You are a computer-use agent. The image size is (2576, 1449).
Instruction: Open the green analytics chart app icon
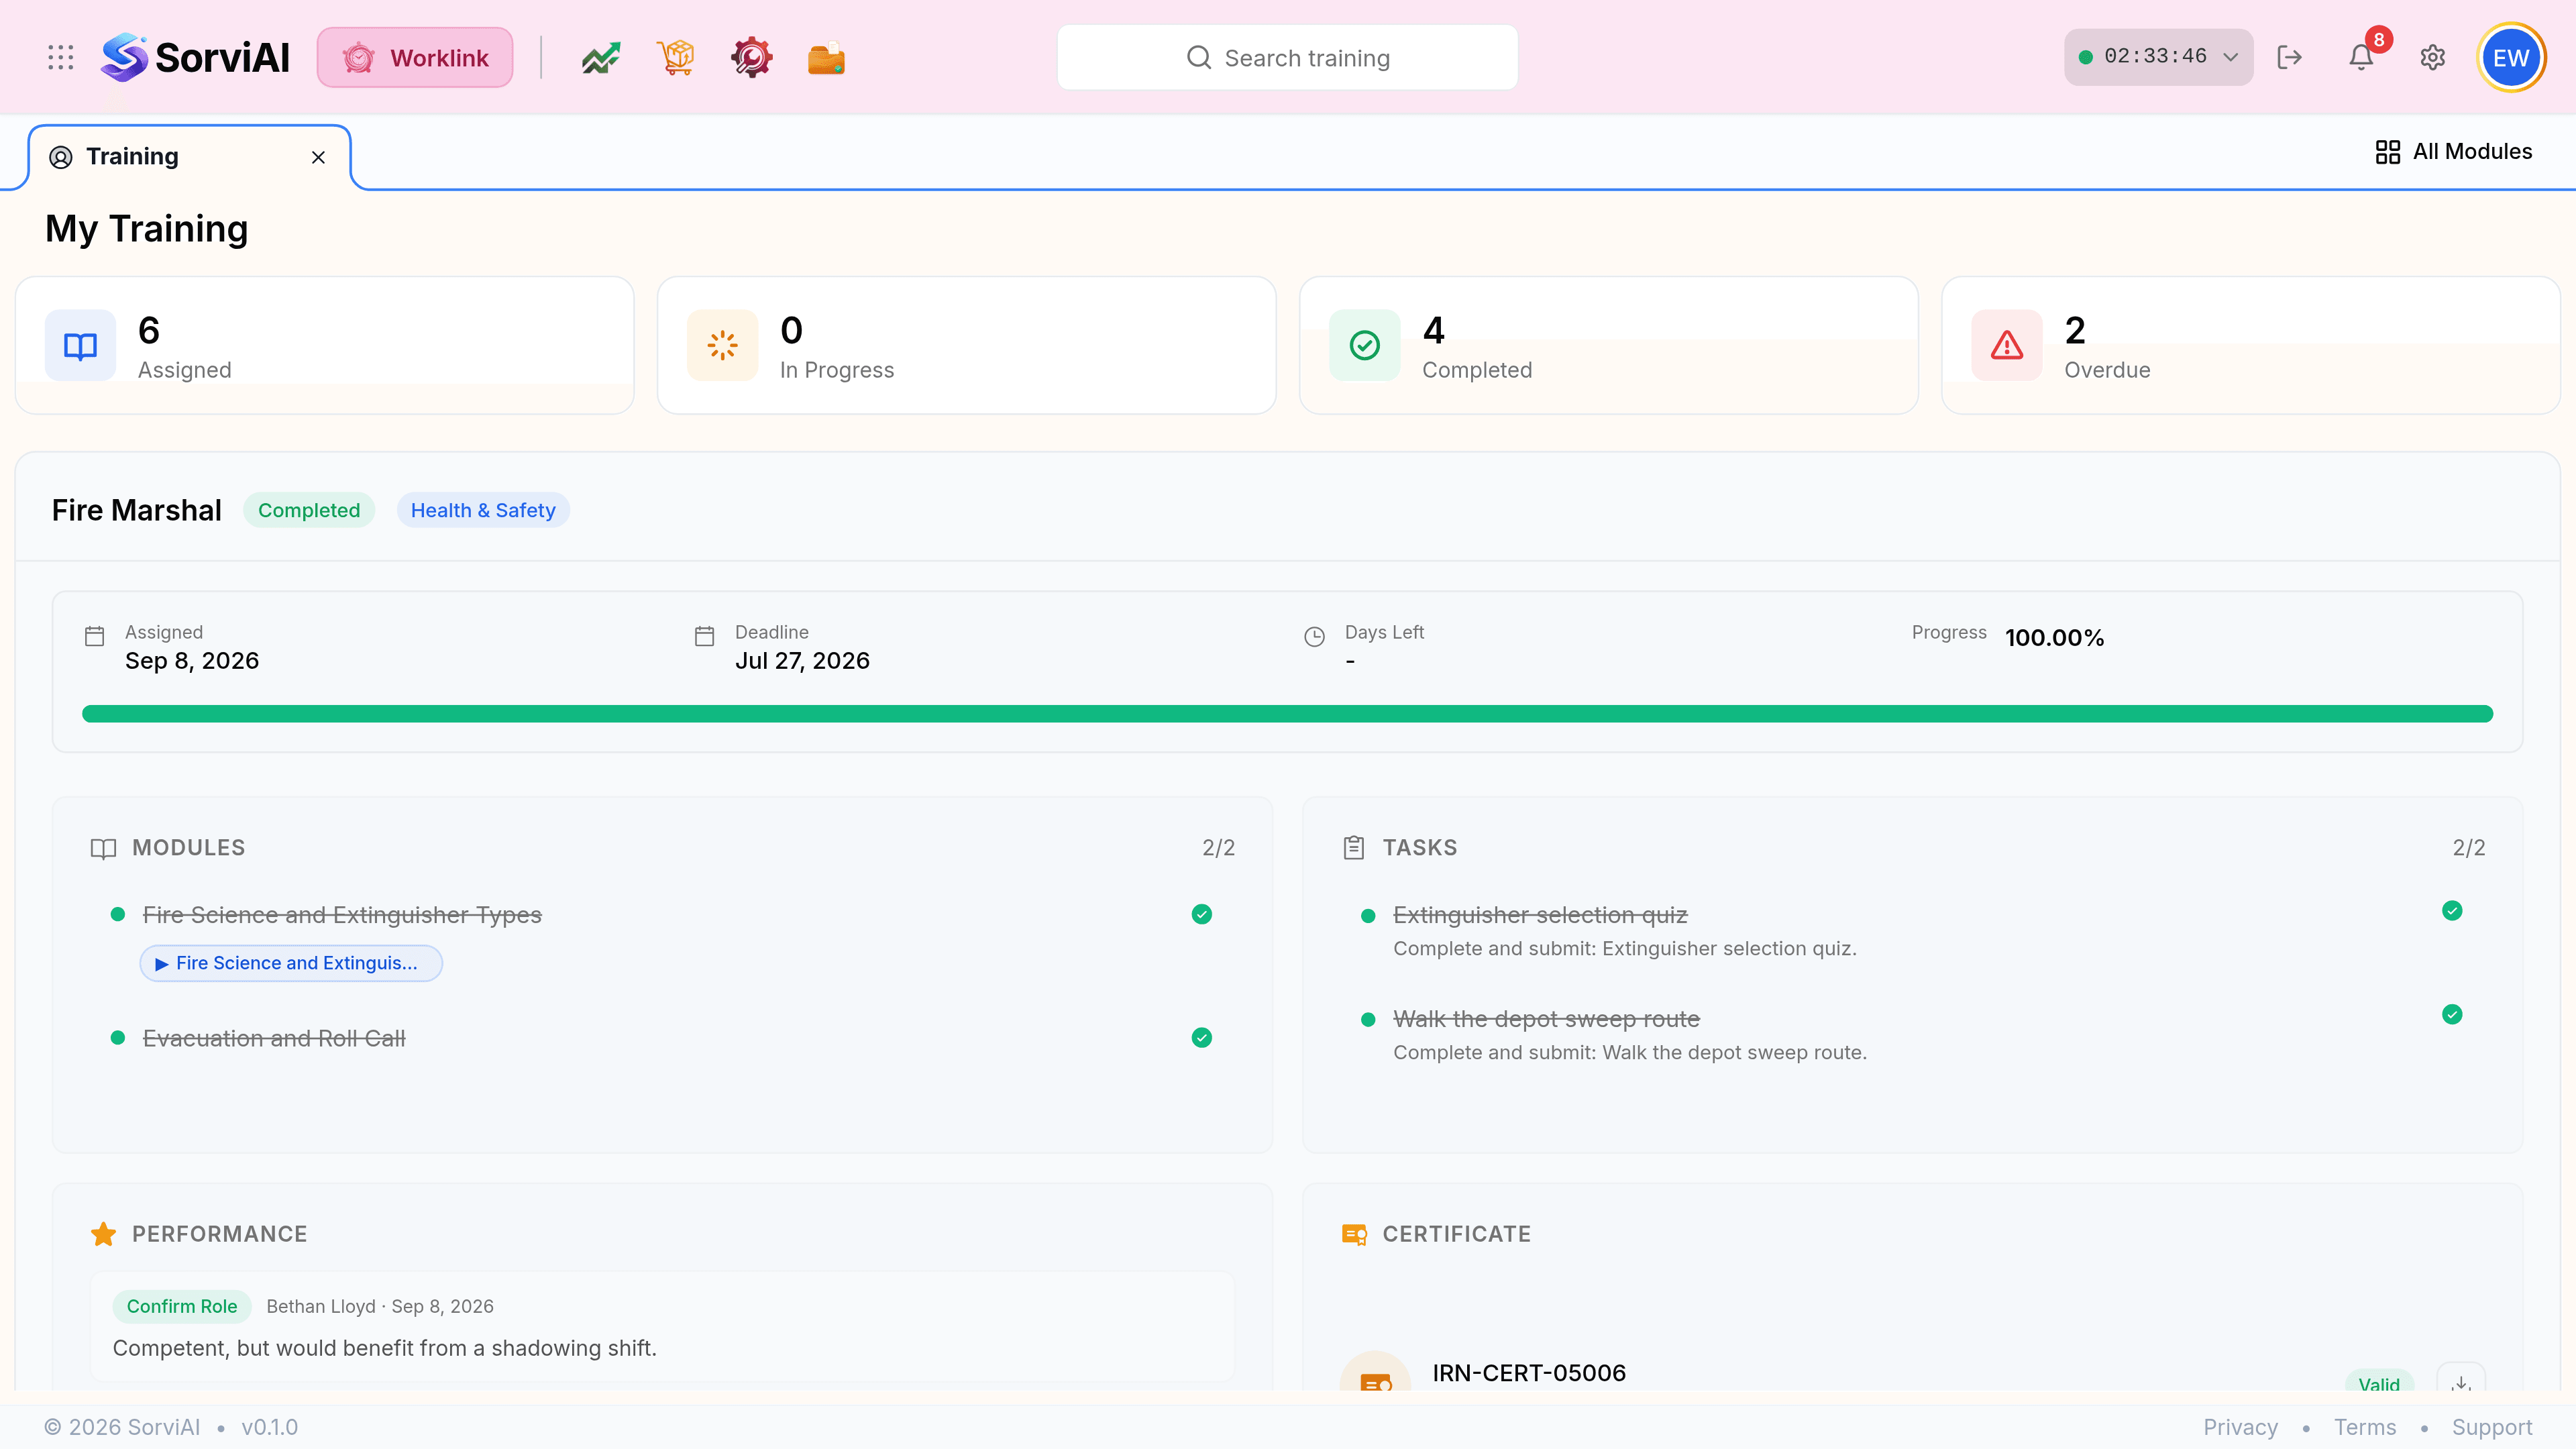601,57
